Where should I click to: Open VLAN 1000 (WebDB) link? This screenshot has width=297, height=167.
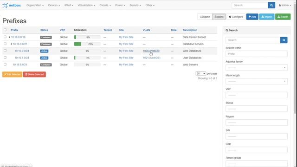point(152,51)
